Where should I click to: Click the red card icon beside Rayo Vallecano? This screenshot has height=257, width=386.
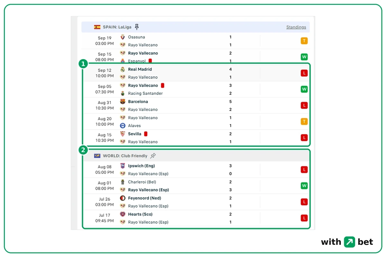click(162, 85)
